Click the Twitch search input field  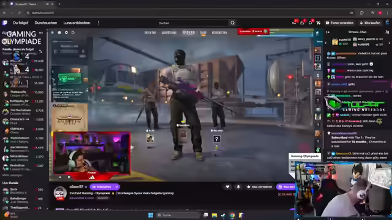[x=193, y=23]
